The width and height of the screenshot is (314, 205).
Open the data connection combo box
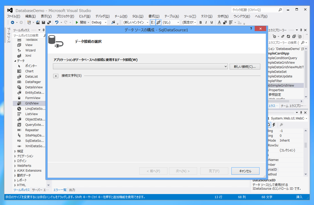[141, 67]
